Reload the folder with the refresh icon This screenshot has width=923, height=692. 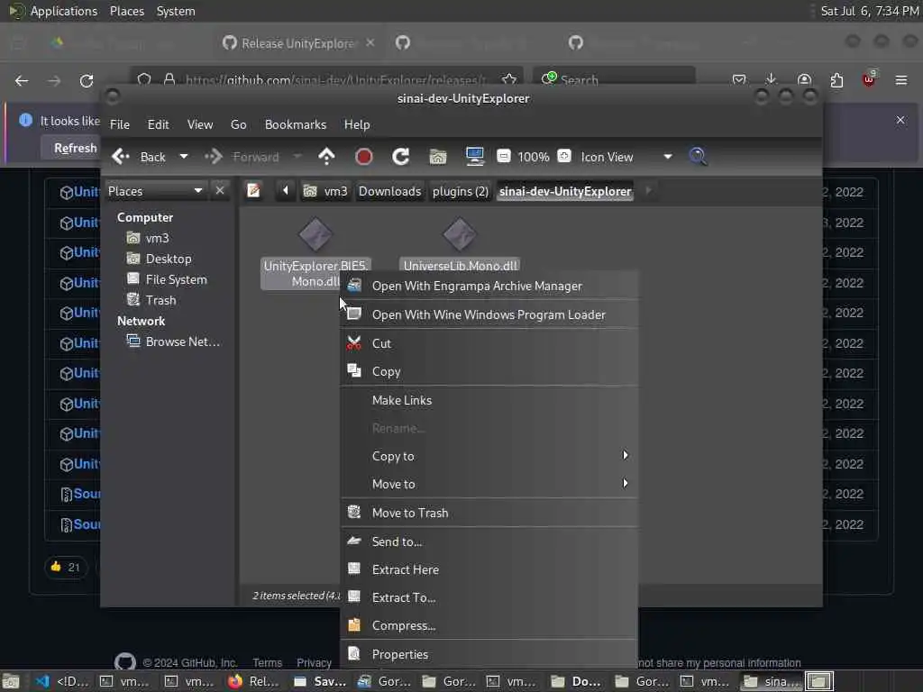pos(401,157)
